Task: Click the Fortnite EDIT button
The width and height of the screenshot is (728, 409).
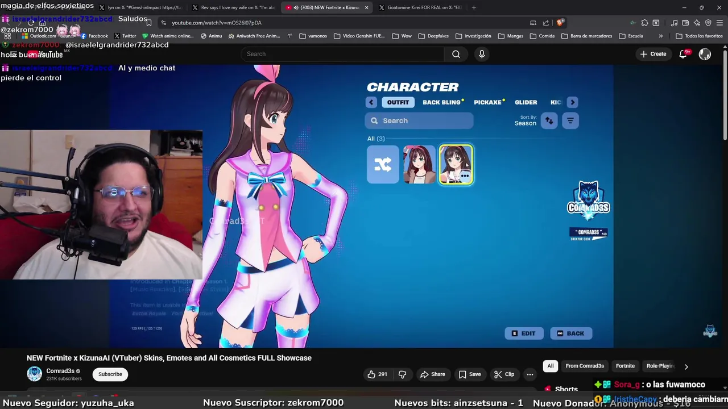Action: click(524, 333)
